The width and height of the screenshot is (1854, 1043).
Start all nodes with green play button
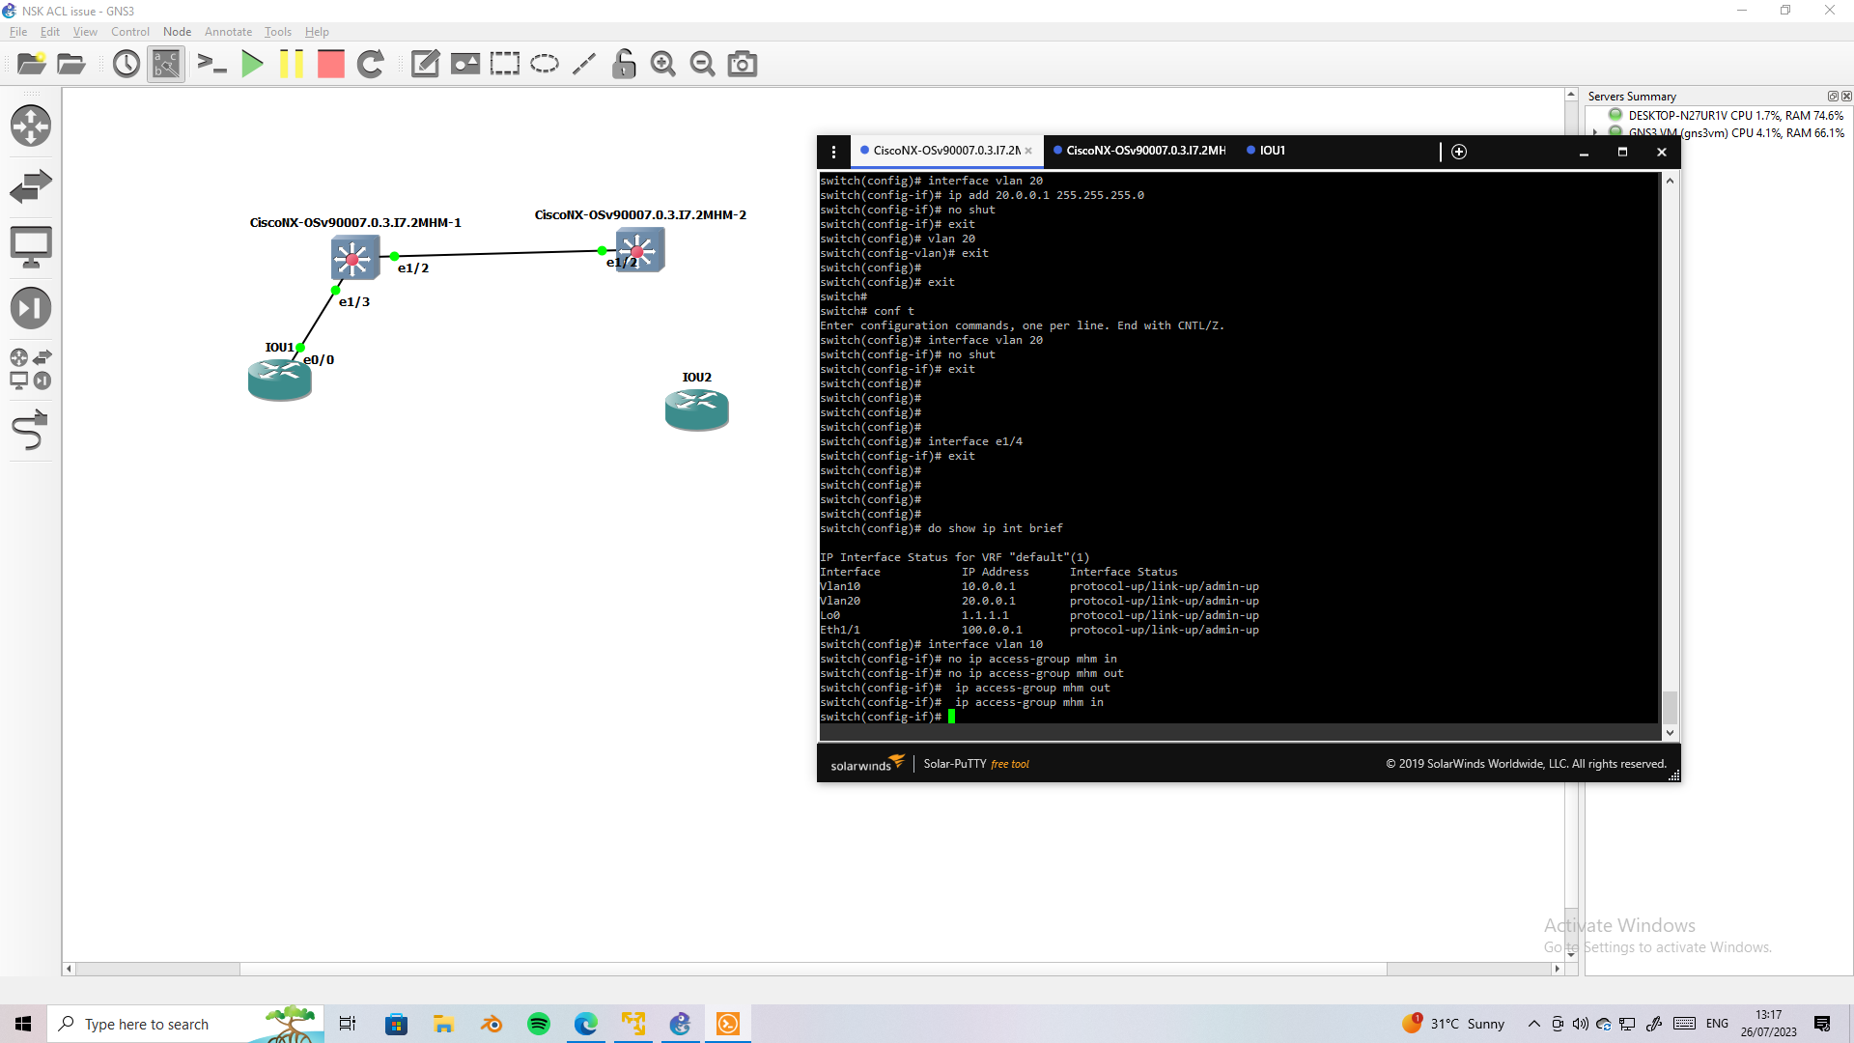[252, 64]
